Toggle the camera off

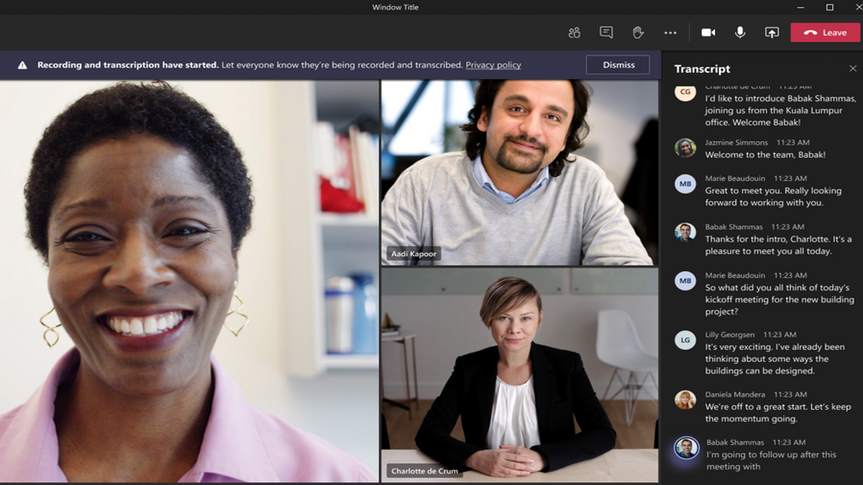click(708, 32)
